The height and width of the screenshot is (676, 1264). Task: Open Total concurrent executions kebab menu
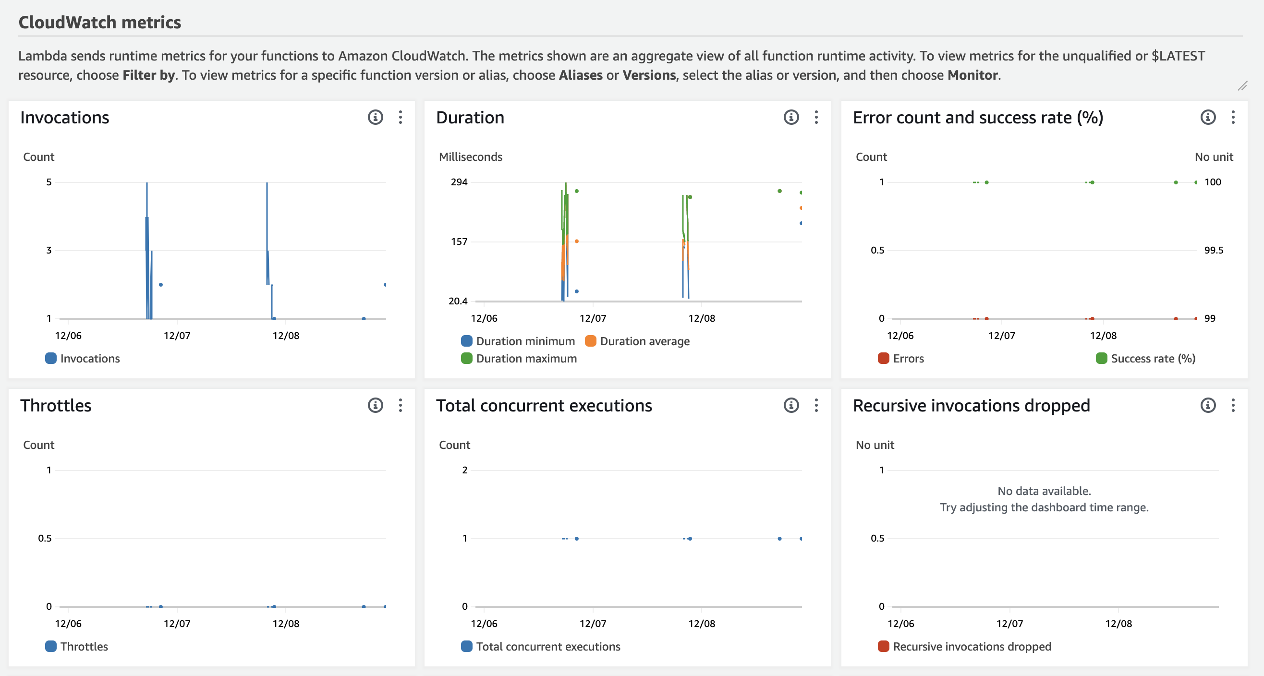coord(816,405)
